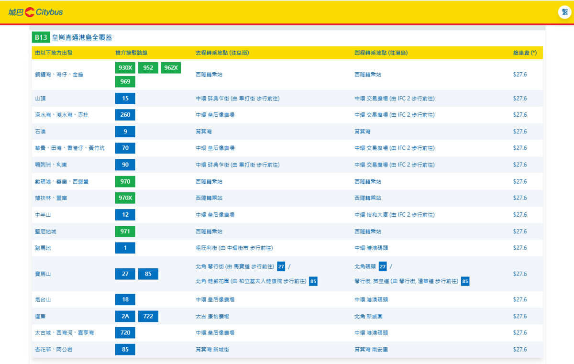Image resolution: width=574 pixels, height=364 pixels.
Task: Click the $27.6 fare in 山頂 row
Action: pyautogui.click(x=520, y=99)
